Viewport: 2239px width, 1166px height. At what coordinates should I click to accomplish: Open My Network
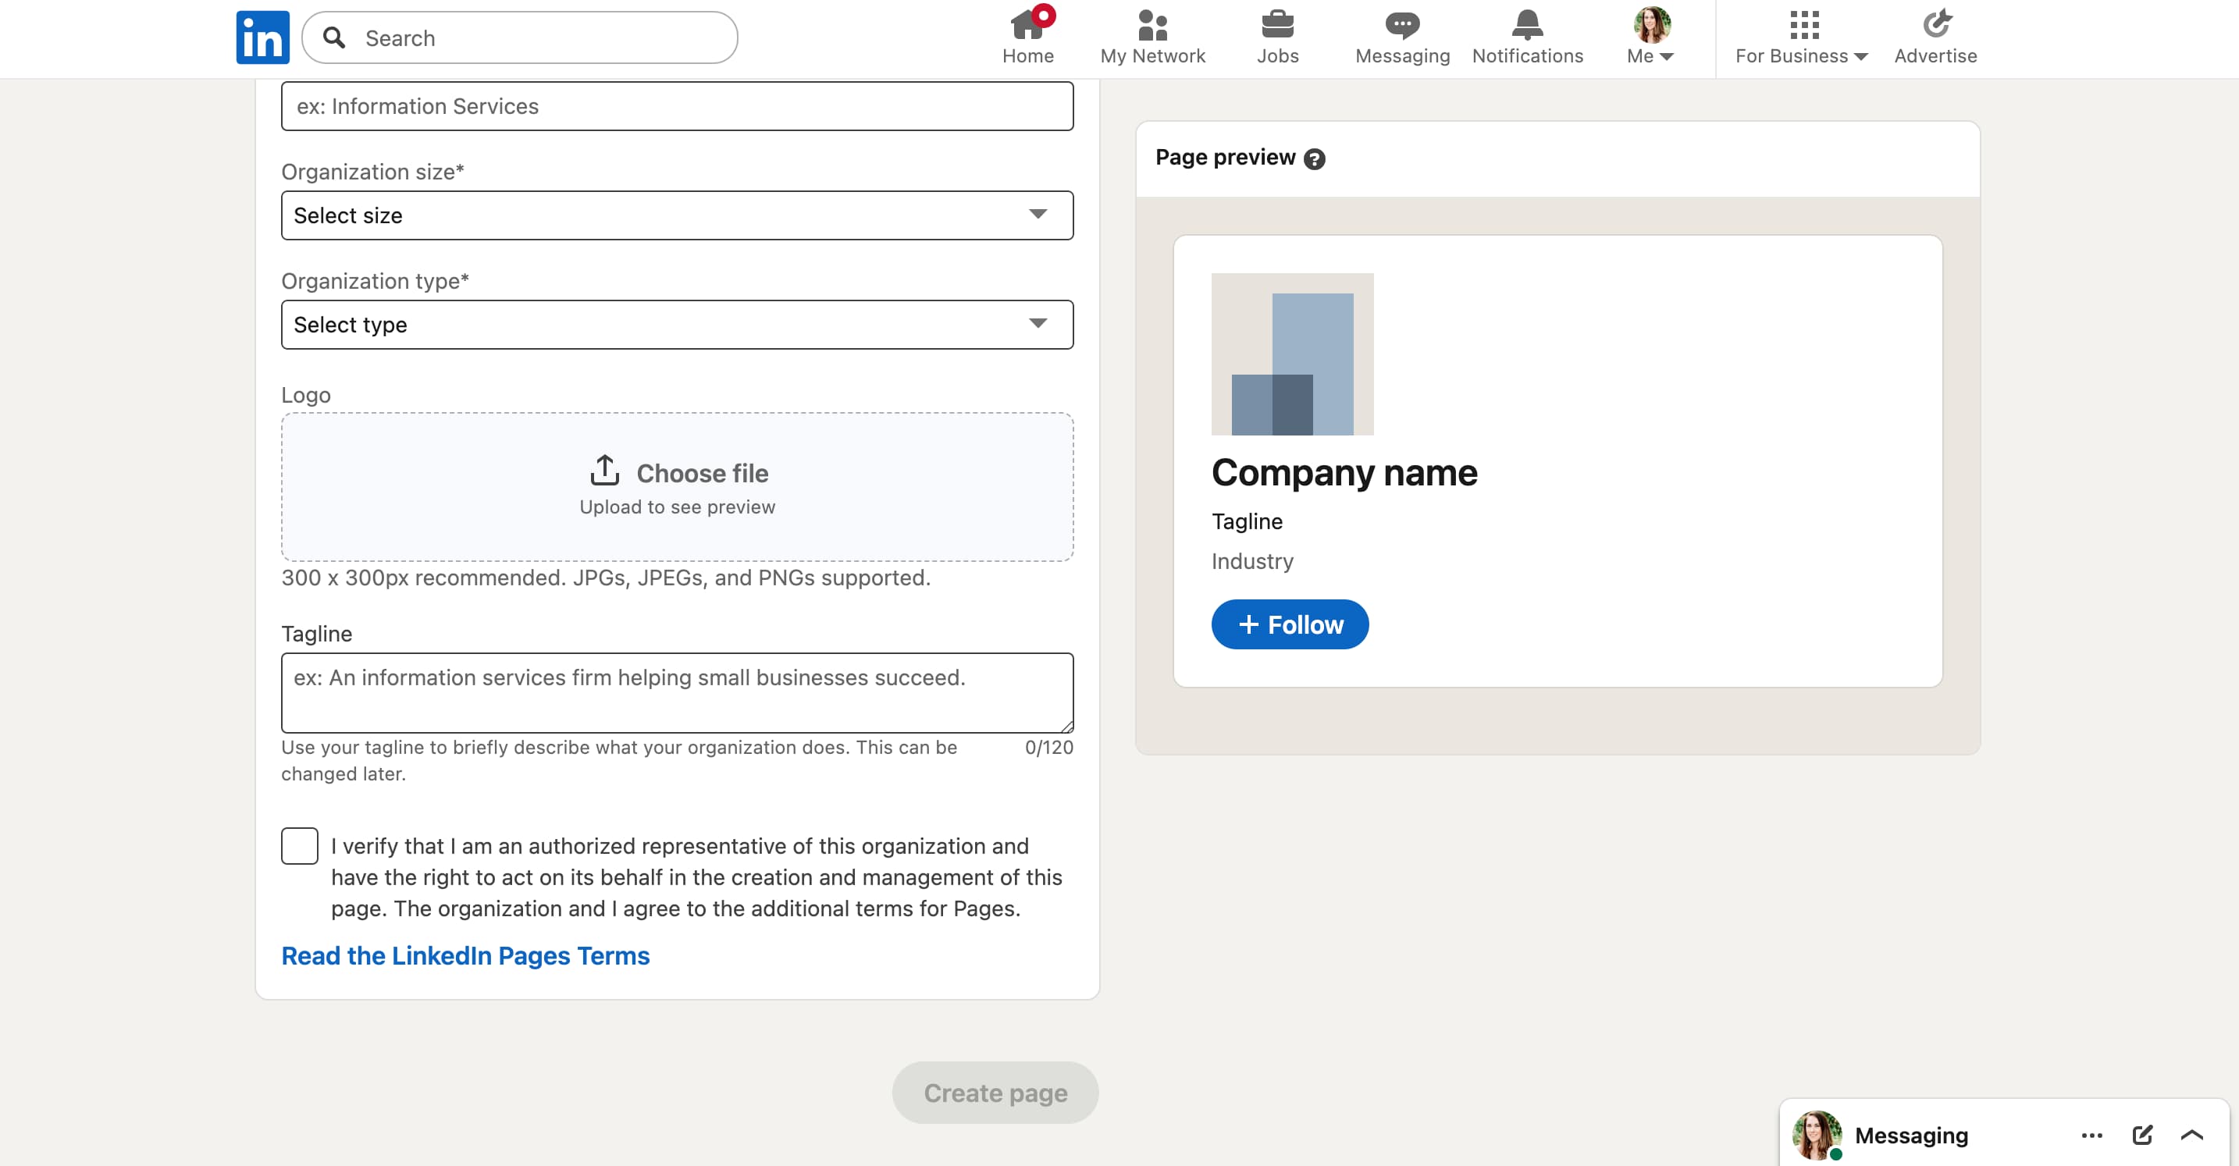[x=1152, y=35]
